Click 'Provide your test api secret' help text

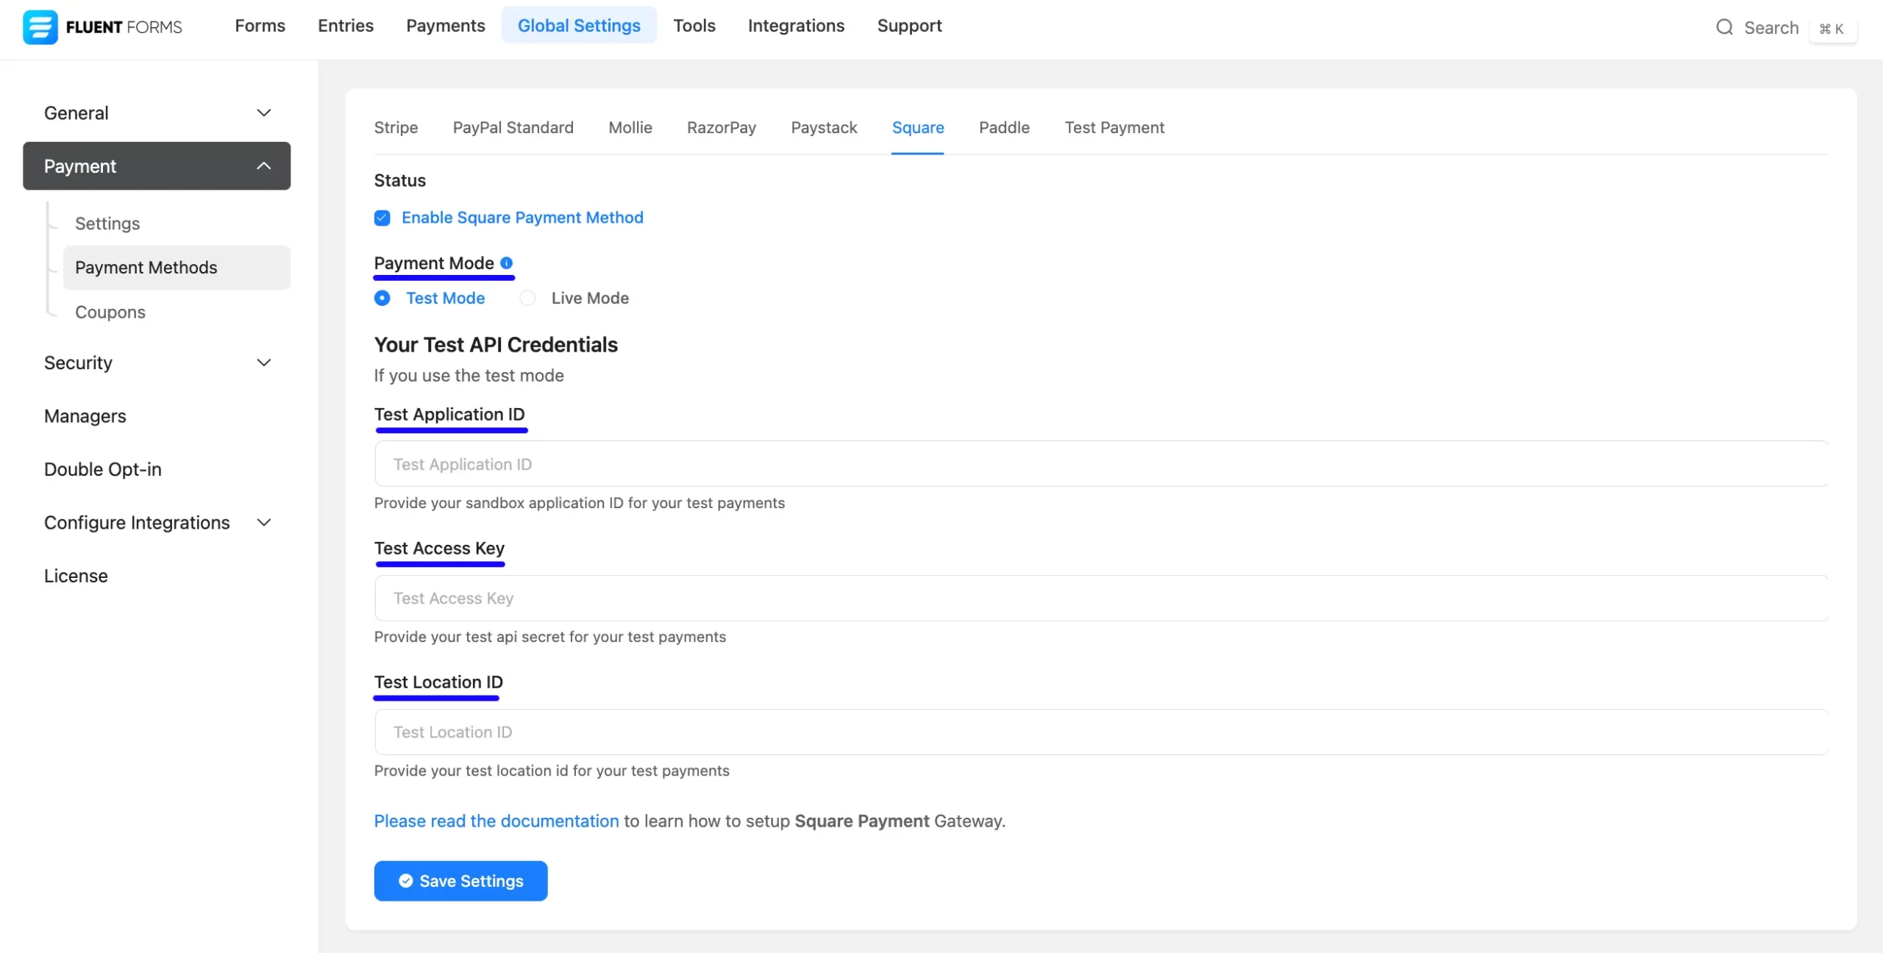pos(550,637)
